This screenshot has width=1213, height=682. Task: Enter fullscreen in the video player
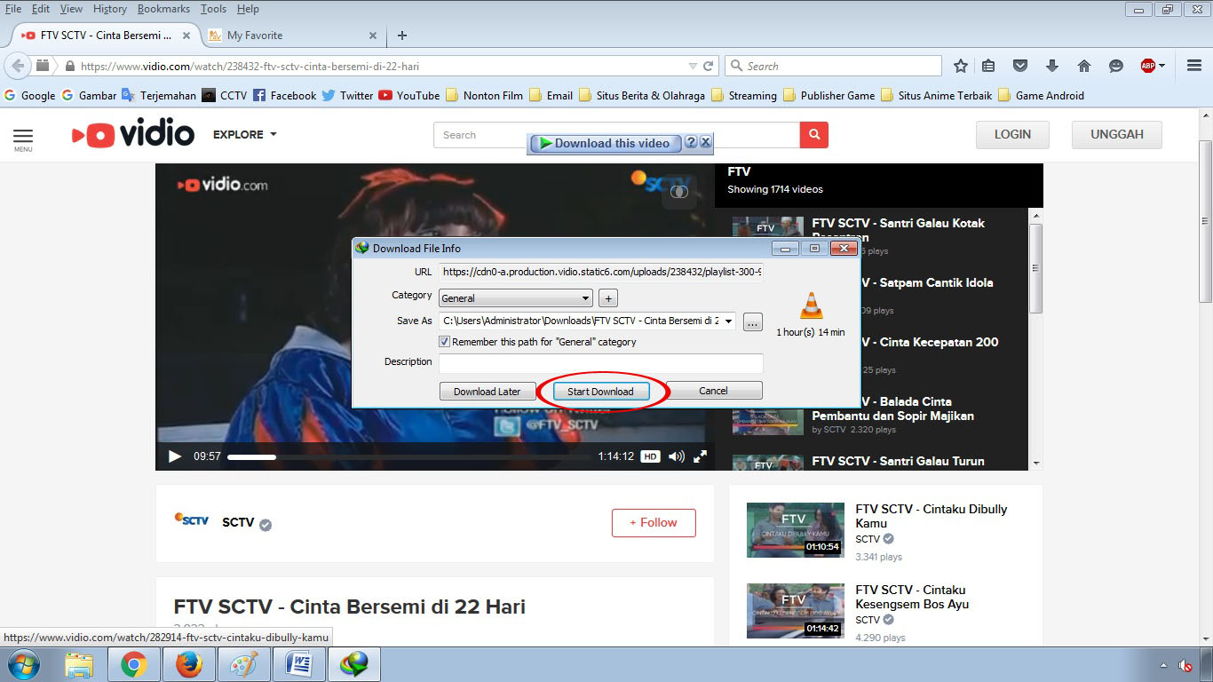pyautogui.click(x=701, y=456)
